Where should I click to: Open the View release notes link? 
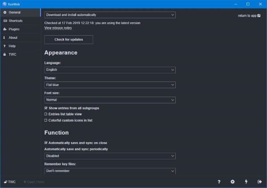tap(58, 28)
